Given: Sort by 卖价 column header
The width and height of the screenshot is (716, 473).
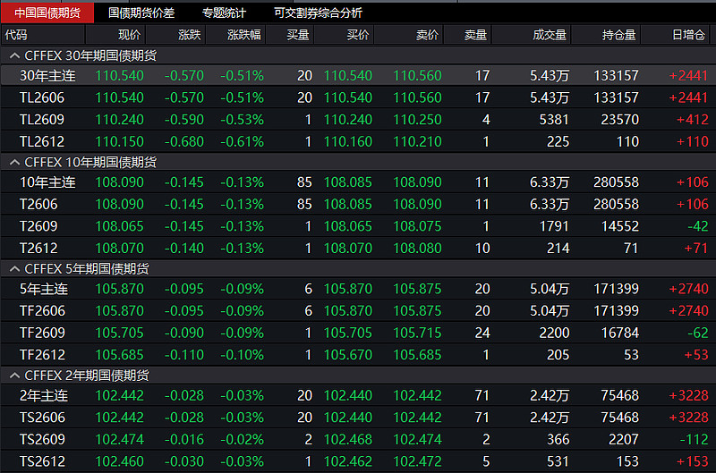Looking at the screenshot, I should point(409,35).
